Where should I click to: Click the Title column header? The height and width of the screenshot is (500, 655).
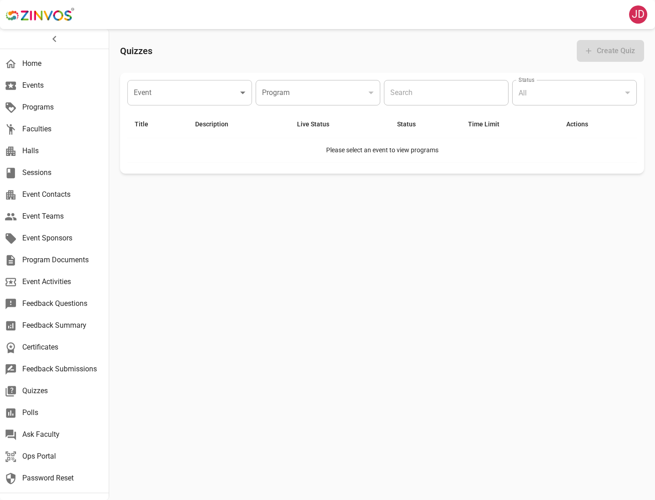pos(141,124)
